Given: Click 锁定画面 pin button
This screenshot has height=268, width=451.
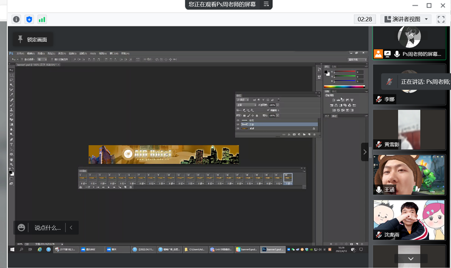Looking at the screenshot, I should (x=32, y=40).
